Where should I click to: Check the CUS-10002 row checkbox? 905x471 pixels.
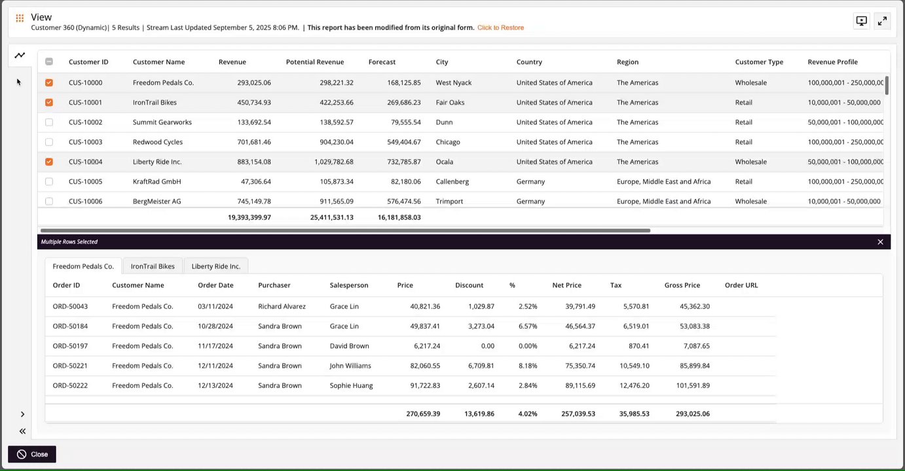tap(49, 122)
